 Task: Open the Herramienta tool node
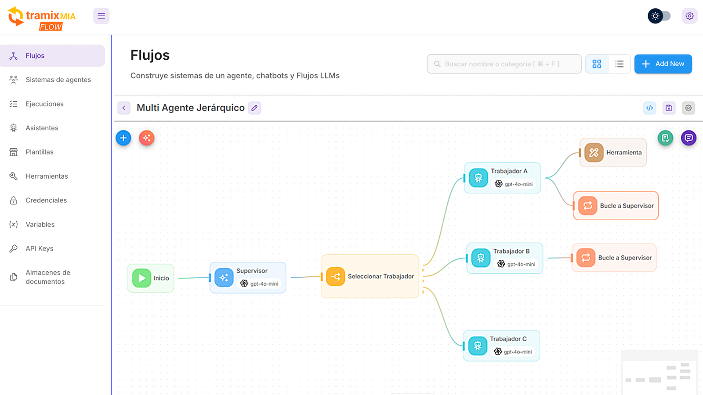612,153
